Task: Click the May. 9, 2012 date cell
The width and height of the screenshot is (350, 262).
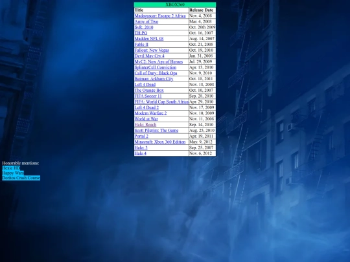Action: click(202, 142)
